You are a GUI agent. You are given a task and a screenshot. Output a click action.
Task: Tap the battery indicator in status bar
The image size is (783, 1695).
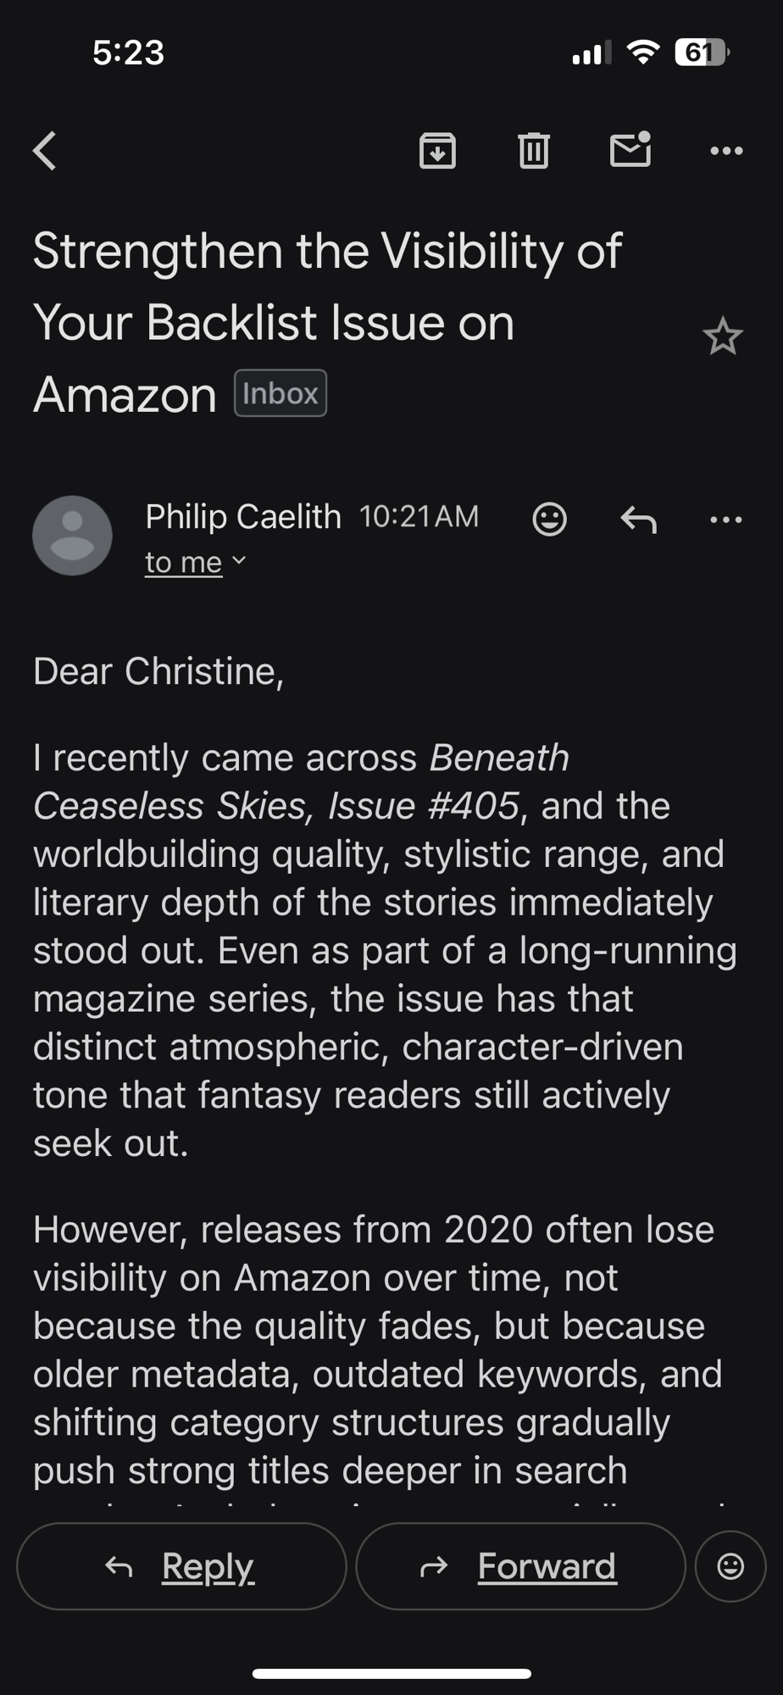[702, 53]
